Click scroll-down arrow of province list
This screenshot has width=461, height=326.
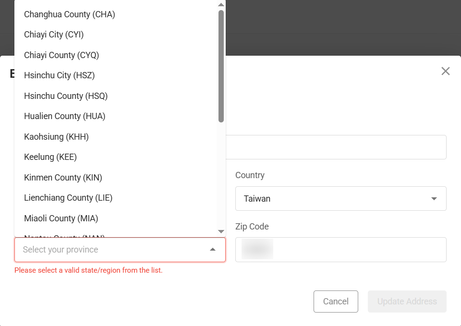pyautogui.click(x=221, y=231)
